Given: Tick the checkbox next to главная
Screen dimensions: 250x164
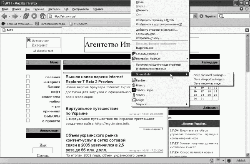Looking at the screenshot, I should tap(28, 77).
